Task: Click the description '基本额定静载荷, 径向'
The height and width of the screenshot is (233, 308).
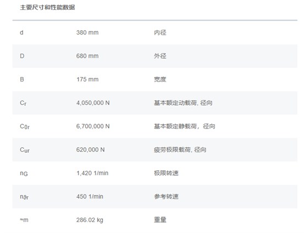Action: [184, 126]
